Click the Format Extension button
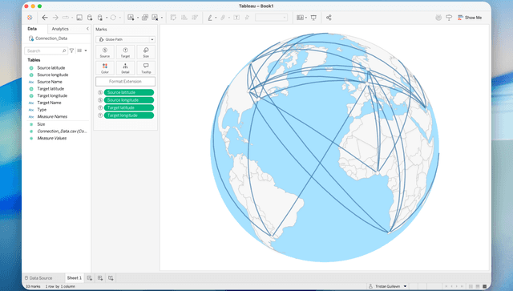 pyautogui.click(x=125, y=82)
